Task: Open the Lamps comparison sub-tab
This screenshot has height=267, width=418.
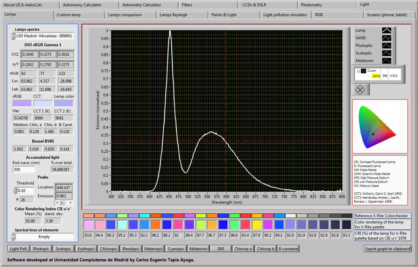Action: click(131, 15)
